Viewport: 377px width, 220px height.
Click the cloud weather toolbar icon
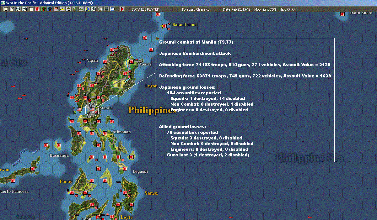pyautogui.click(x=112, y=9)
